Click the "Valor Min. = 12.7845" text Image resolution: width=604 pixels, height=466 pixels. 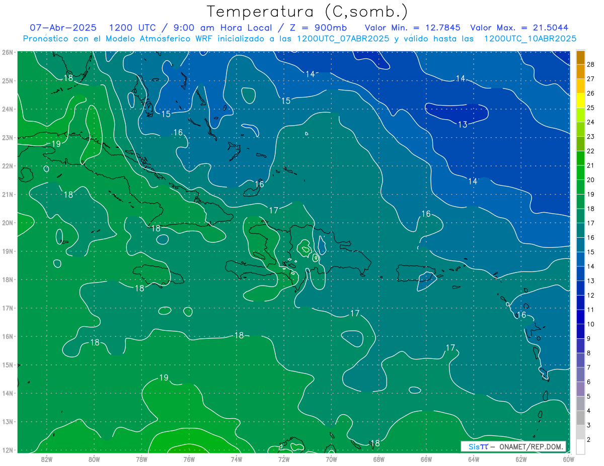coord(413,28)
